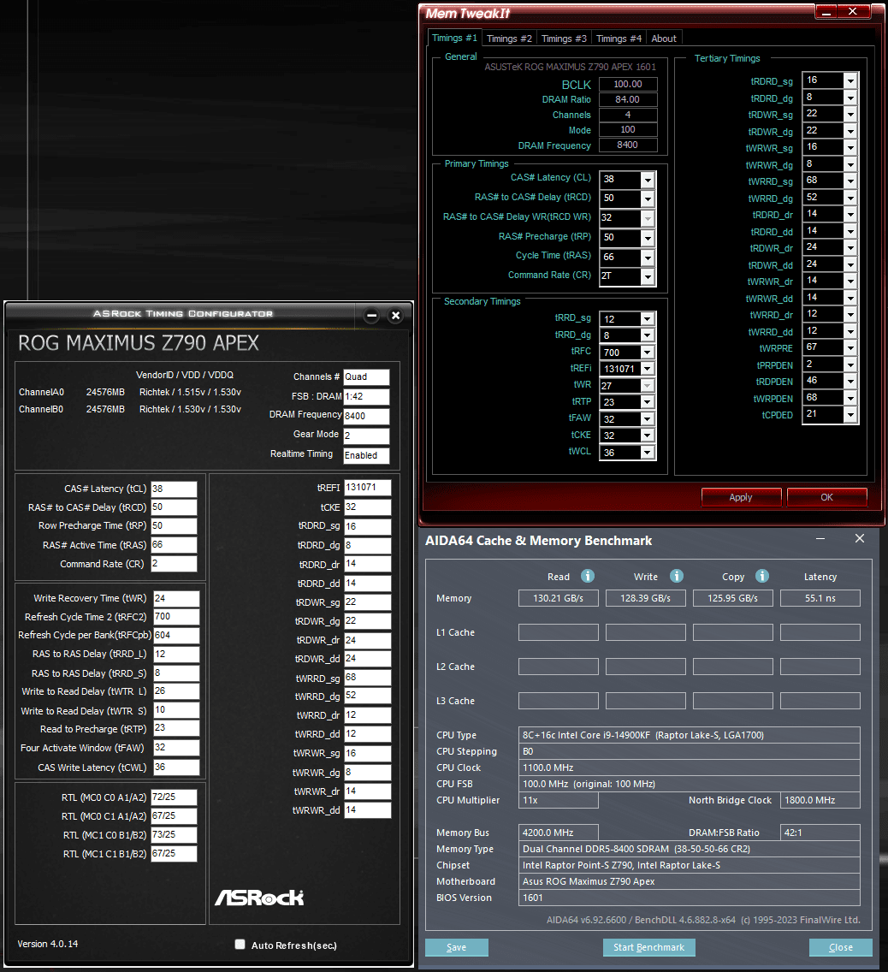Close the ASRock Timing Configurator window

click(395, 316)
